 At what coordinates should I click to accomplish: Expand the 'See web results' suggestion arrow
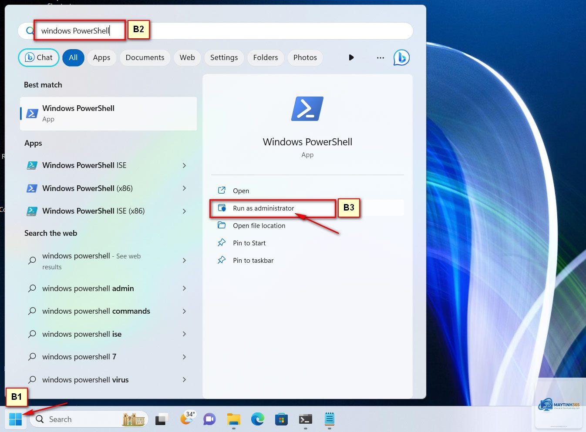(184, 260)
